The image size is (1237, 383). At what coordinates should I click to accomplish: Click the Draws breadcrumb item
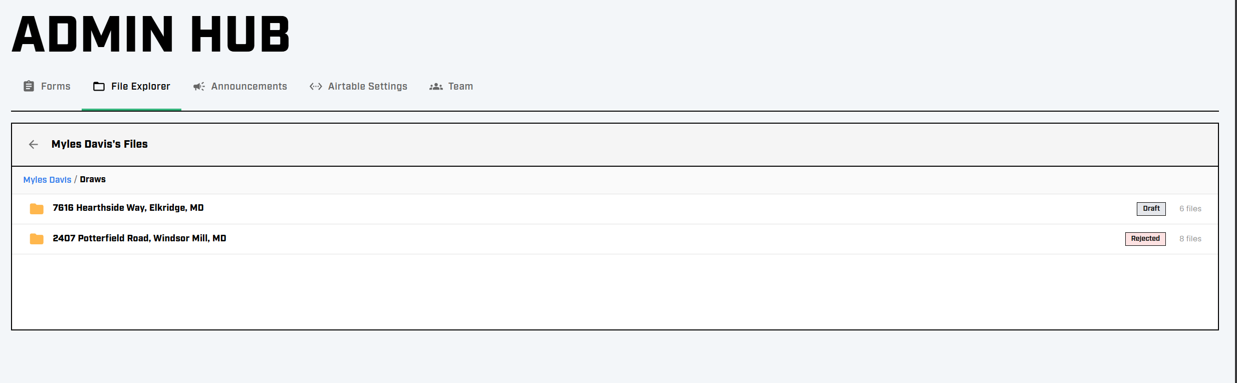(x=93, y=179)
